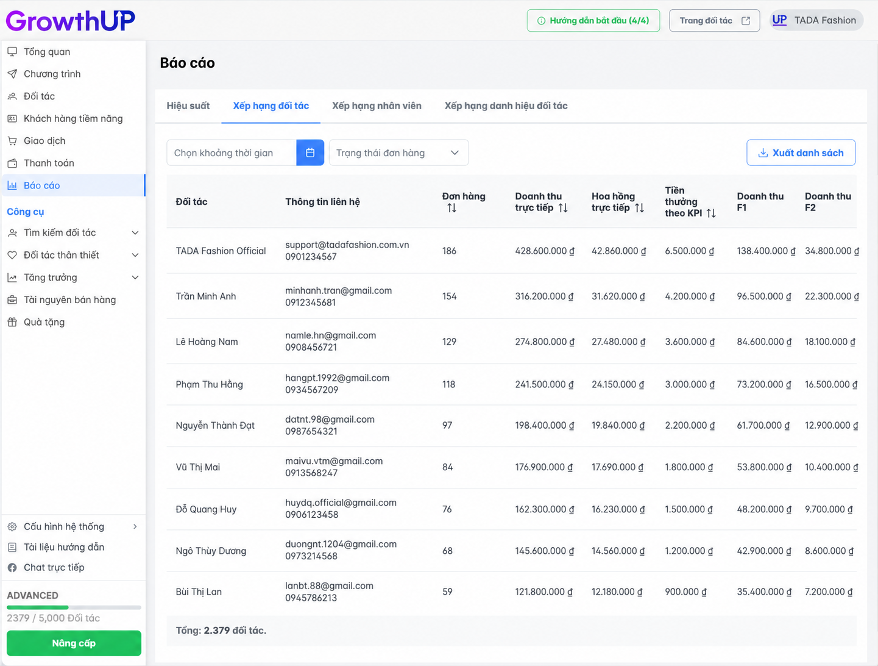Switch to the Hiệu suất tab
The image size is (878, 666).
[x=188, y=106]
